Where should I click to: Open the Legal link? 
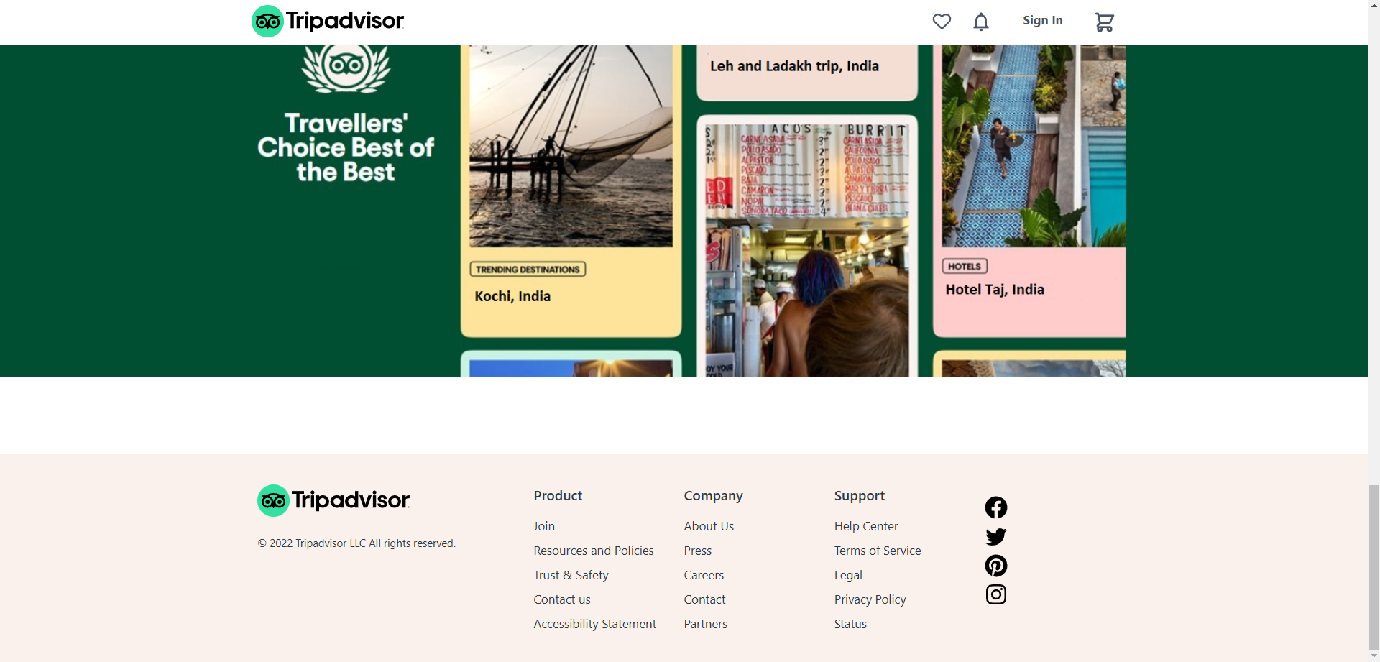[848, 575]
